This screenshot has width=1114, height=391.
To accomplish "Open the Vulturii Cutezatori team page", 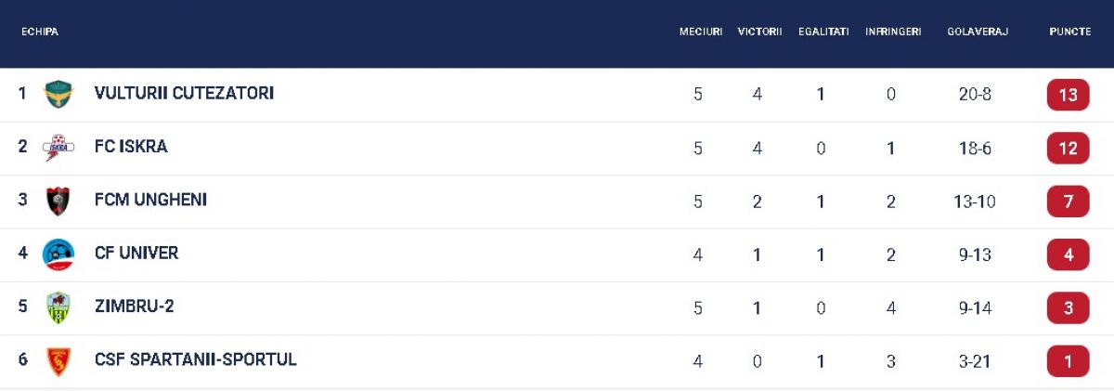I will [x=184, y=94].
